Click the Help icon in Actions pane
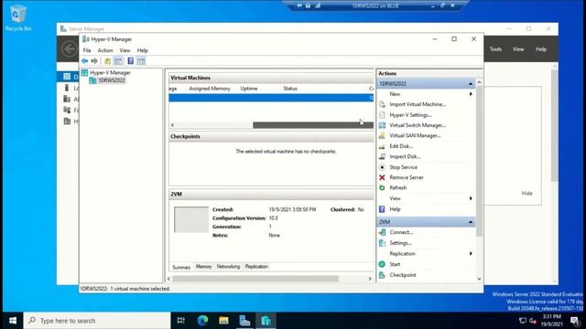Viewport: 586px width, 329px height. pos(382,209)
